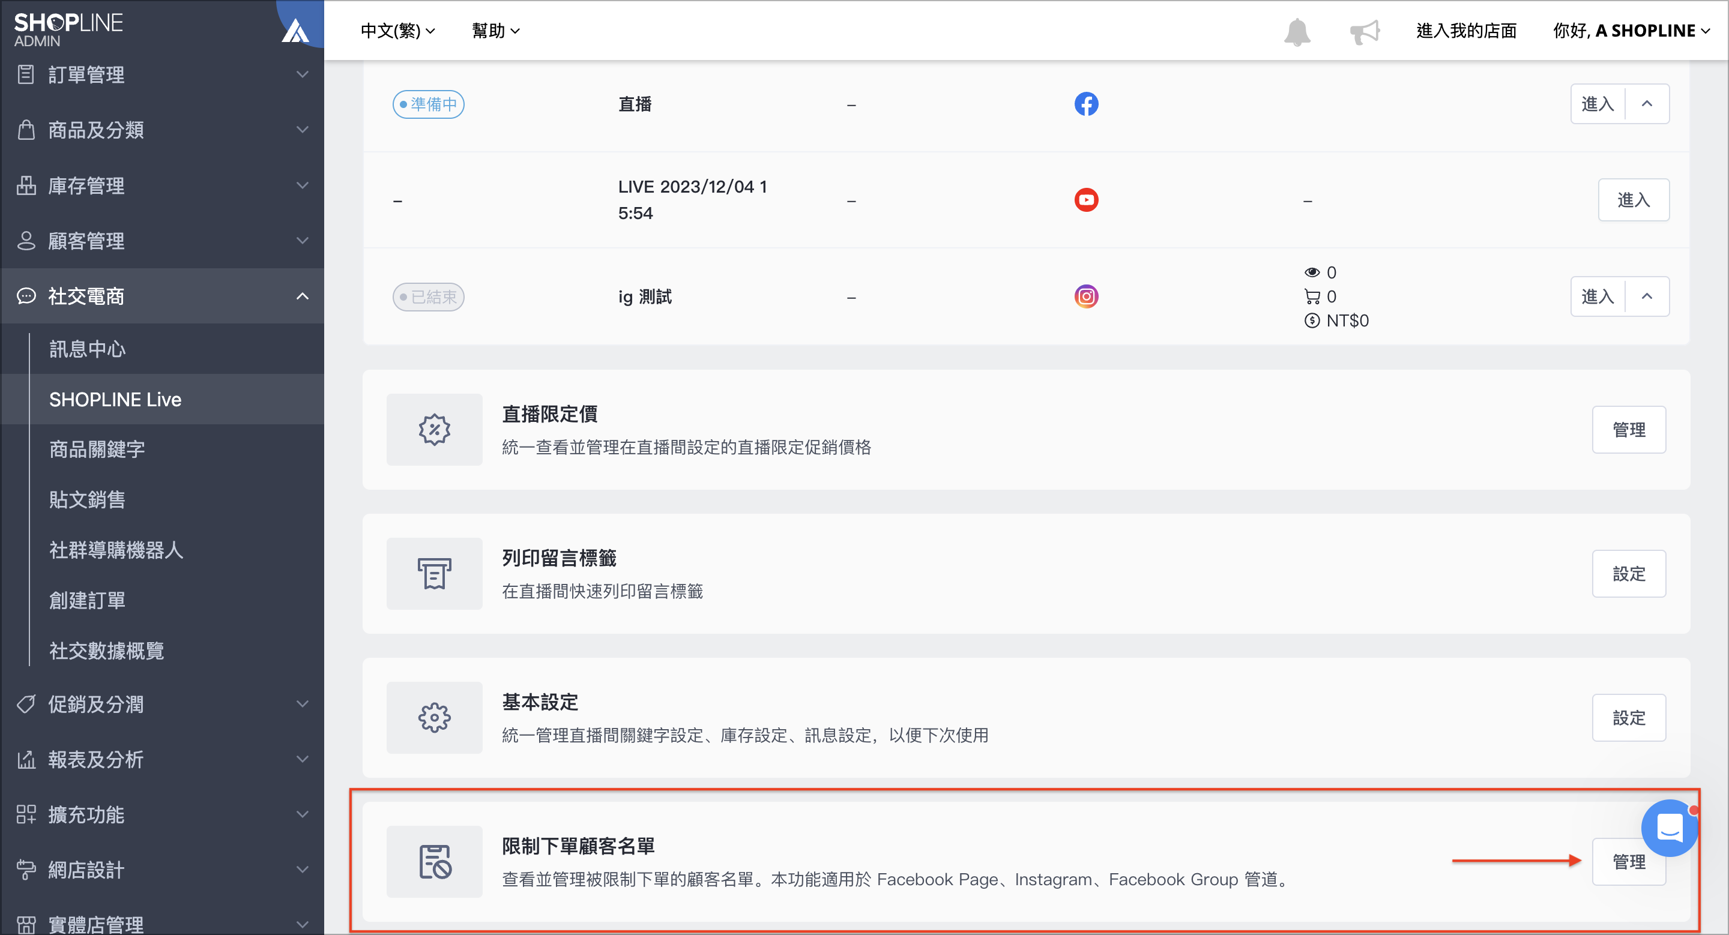Viewport: 1729px width, 935px height.
Task: Open the announcements megaphone icon
Action: [x=1365, y=32]
